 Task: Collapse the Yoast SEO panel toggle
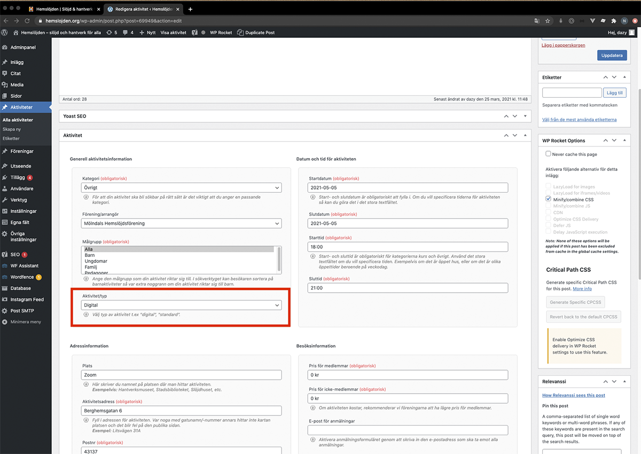(x=525, y=116)
